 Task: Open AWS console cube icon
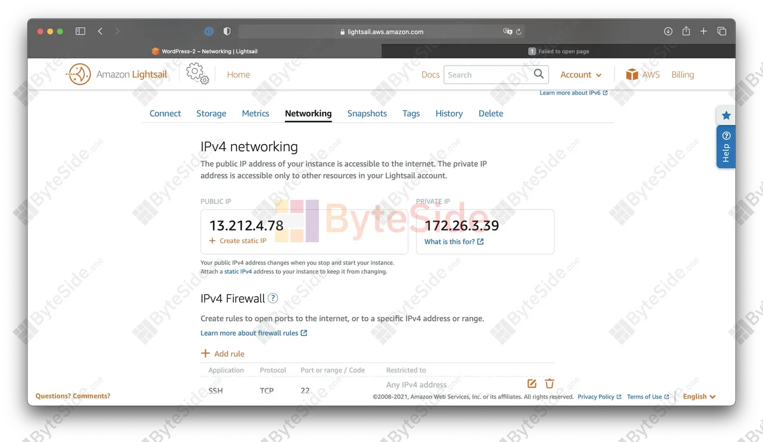(632, 74)
